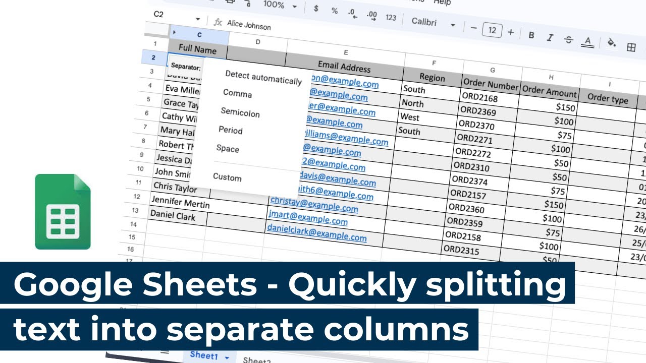Open the name box dropdown arrow
This screenshot has width=646, height=363.
coord(197,19)
